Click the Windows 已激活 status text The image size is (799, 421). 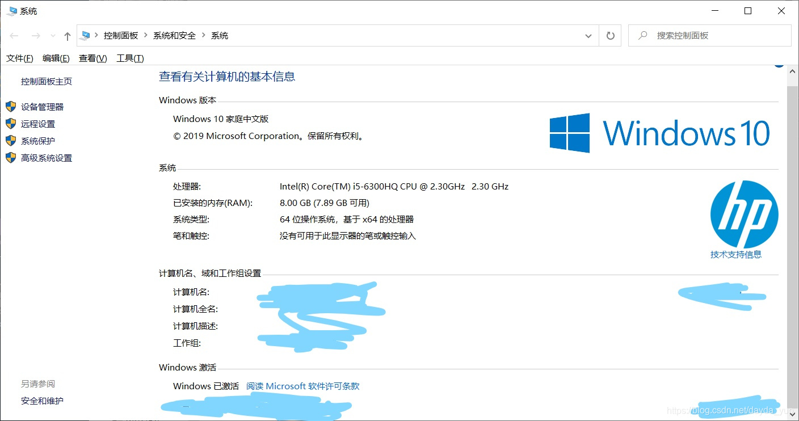point(206,386)
